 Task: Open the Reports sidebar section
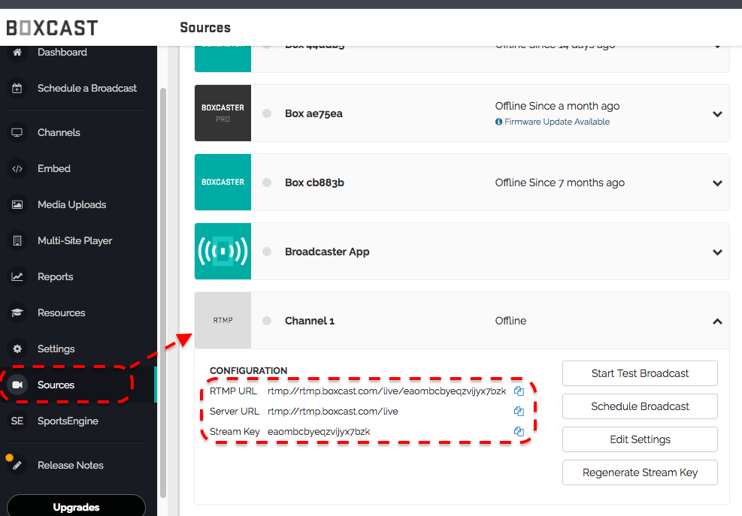55,277
